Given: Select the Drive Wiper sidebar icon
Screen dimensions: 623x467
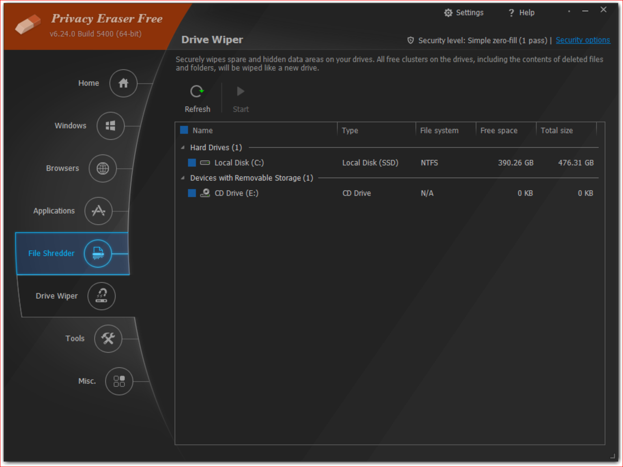Looking at the screenshot, I should pyautogui.click(x=101, y=296).
